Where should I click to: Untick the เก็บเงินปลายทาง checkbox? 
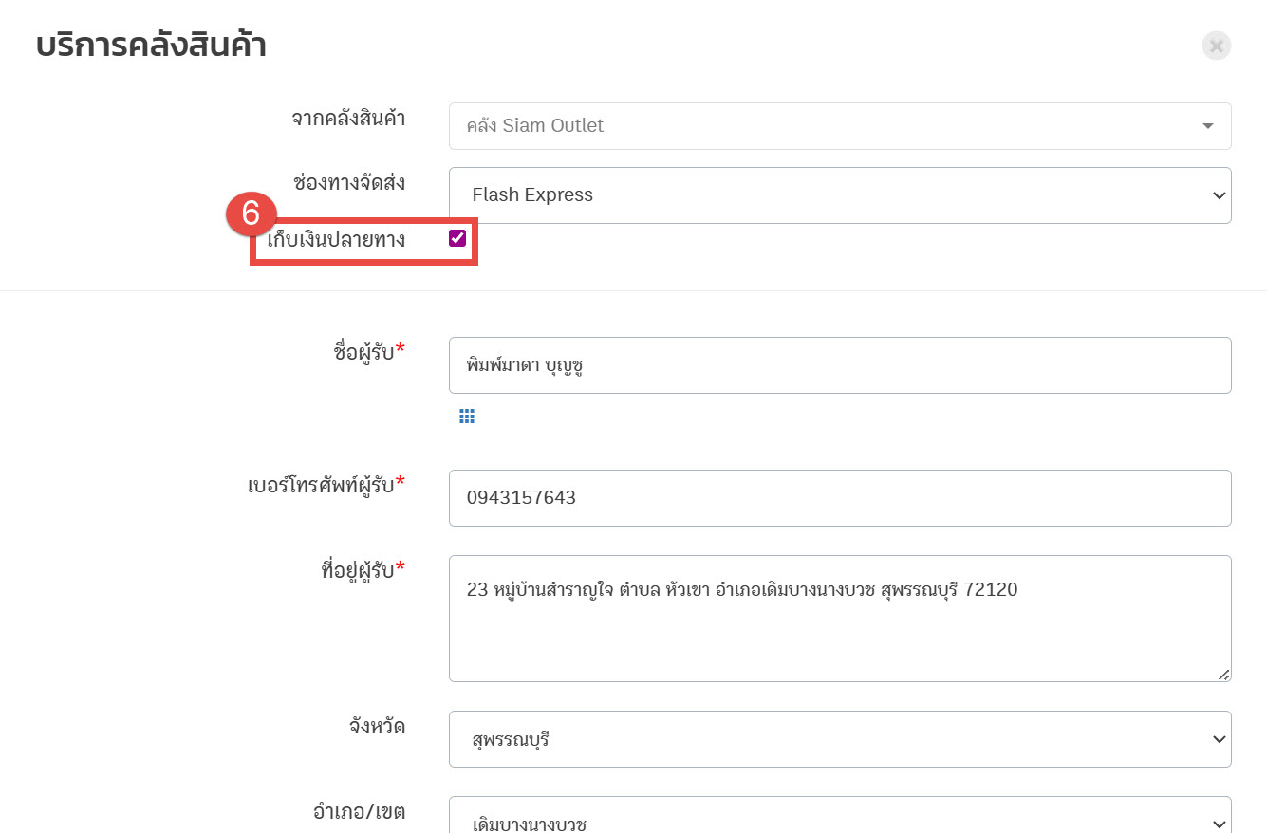pyautogui.click(x=457, y=238)
